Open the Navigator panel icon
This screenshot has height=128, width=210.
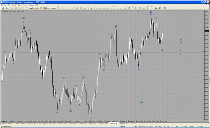click(x=19, y=8)
